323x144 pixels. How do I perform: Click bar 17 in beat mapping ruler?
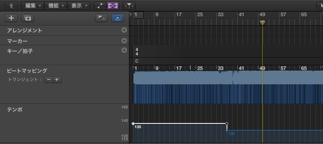click(179, 68)
